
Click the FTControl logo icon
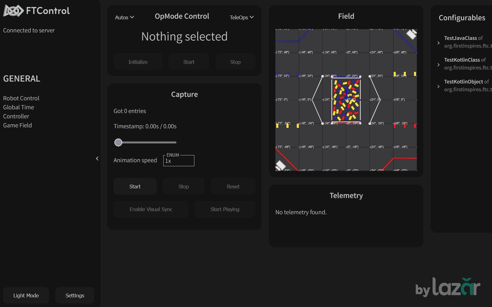point(13,11)
